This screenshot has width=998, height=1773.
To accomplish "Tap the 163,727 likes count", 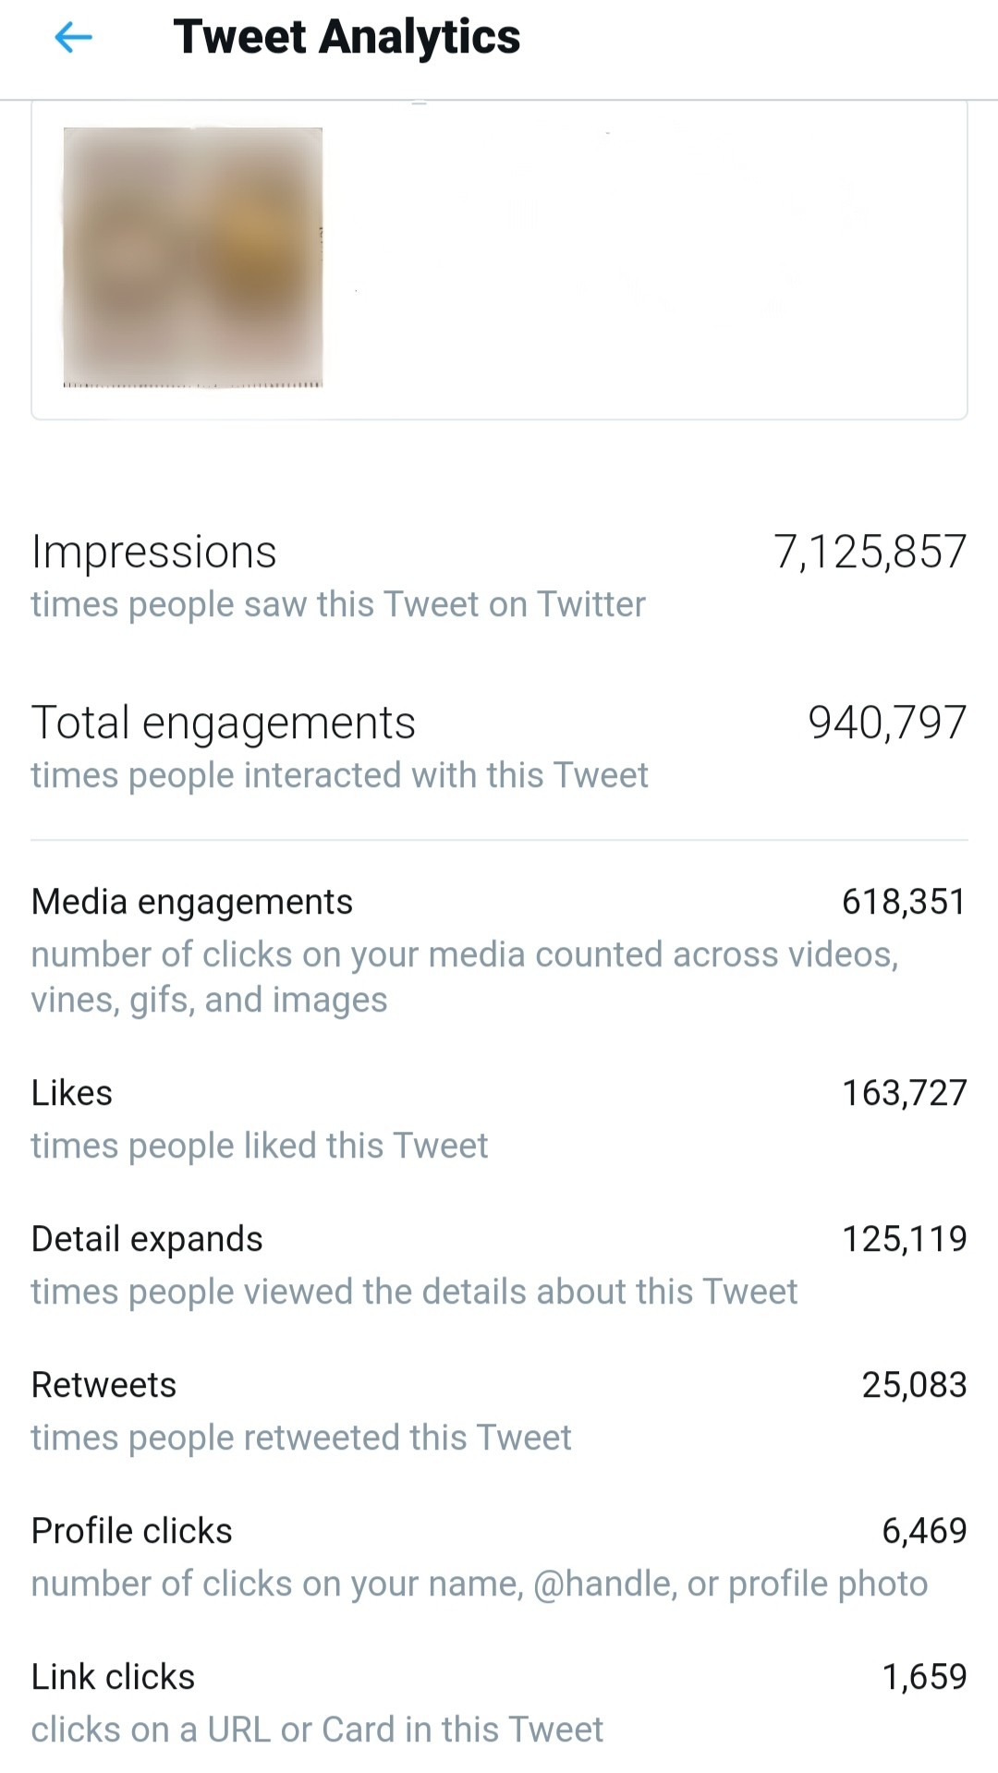I will click(x=904, y=1093).
